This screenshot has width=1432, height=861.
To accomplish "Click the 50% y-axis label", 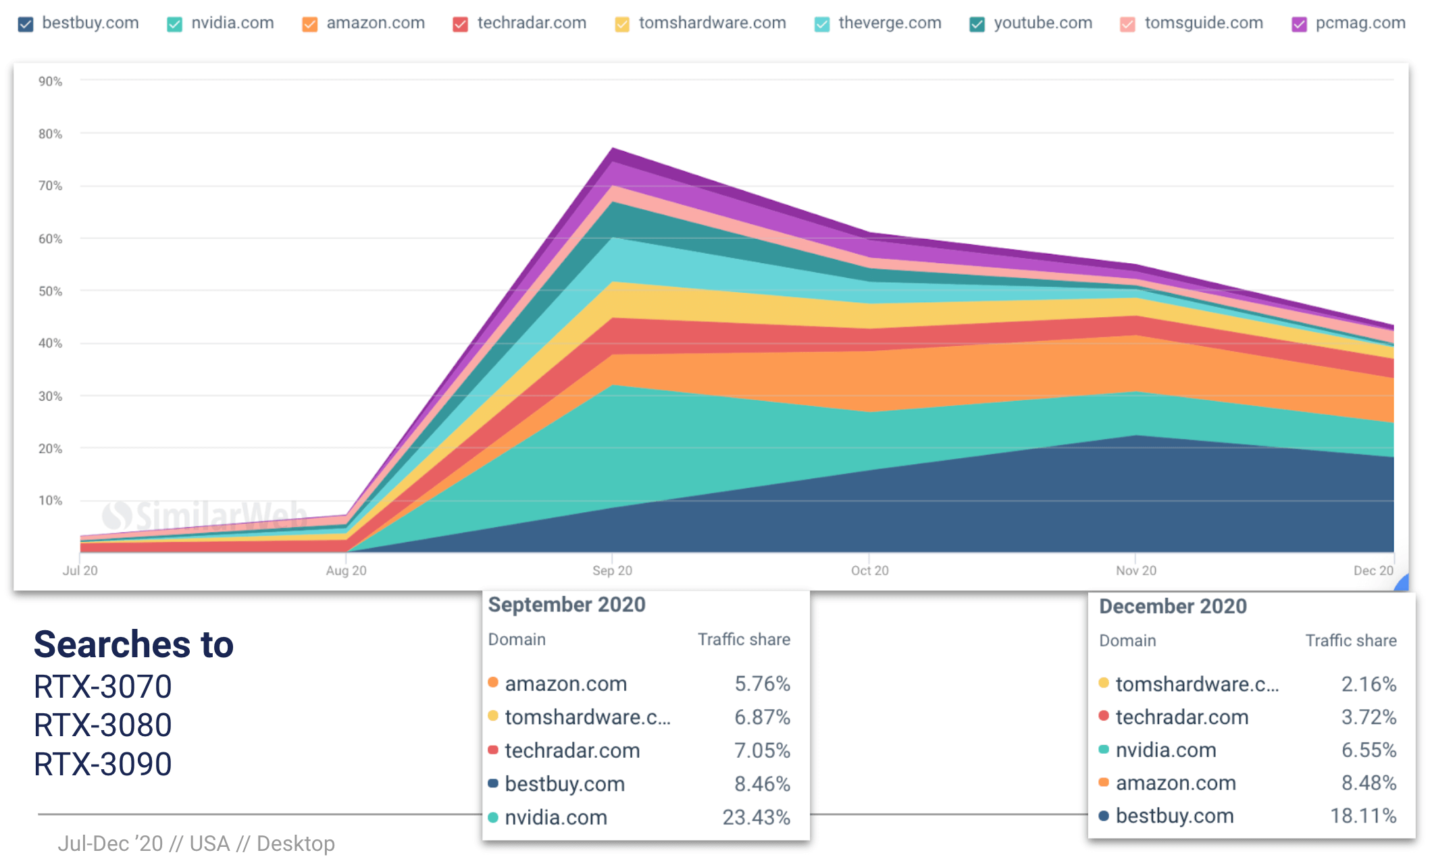I will tap(50, 291).
